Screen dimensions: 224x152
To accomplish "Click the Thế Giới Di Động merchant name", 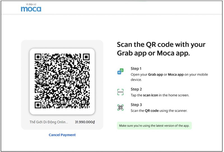I will [49, 122].
